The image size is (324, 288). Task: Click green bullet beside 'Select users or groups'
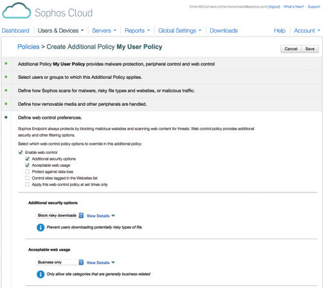[x=6, y=77]
